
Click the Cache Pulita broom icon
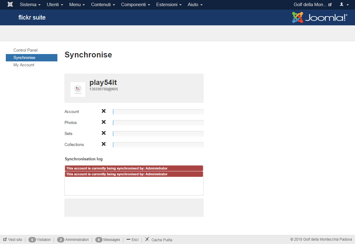pyautogui.click(x=147, y=239)
